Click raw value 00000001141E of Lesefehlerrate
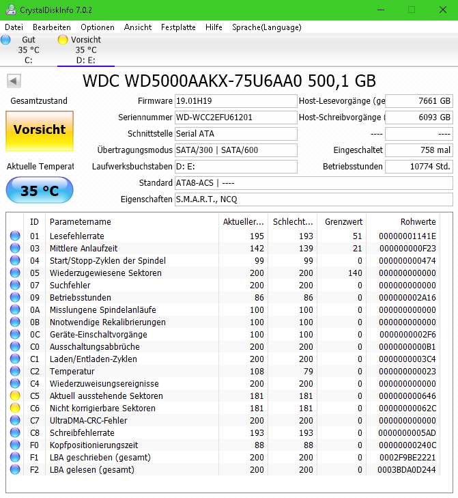 [407, 236]
